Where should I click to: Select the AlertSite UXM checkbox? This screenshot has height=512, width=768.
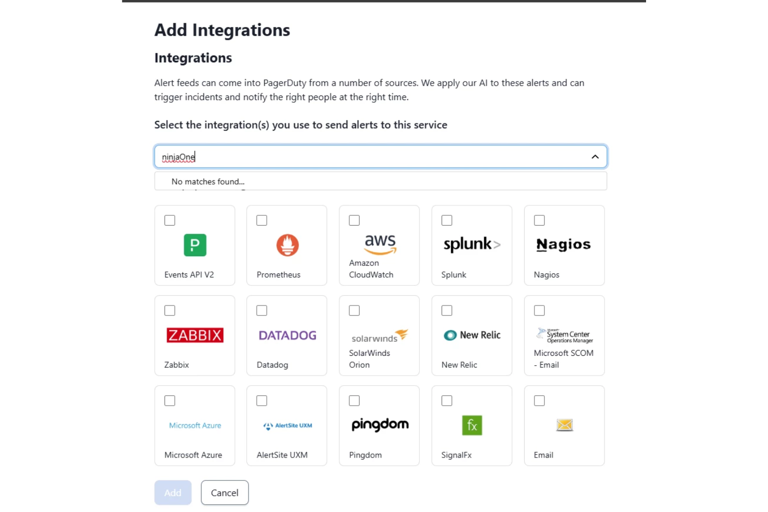click(262, 401)
